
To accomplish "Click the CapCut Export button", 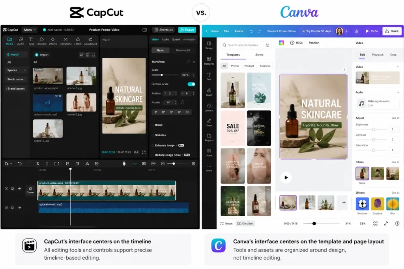I will tap(187, 30).
